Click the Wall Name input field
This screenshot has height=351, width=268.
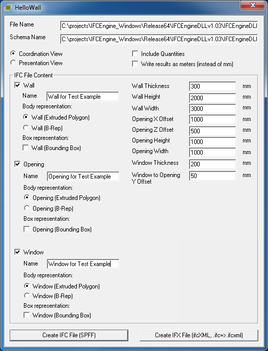click(83, 97)
